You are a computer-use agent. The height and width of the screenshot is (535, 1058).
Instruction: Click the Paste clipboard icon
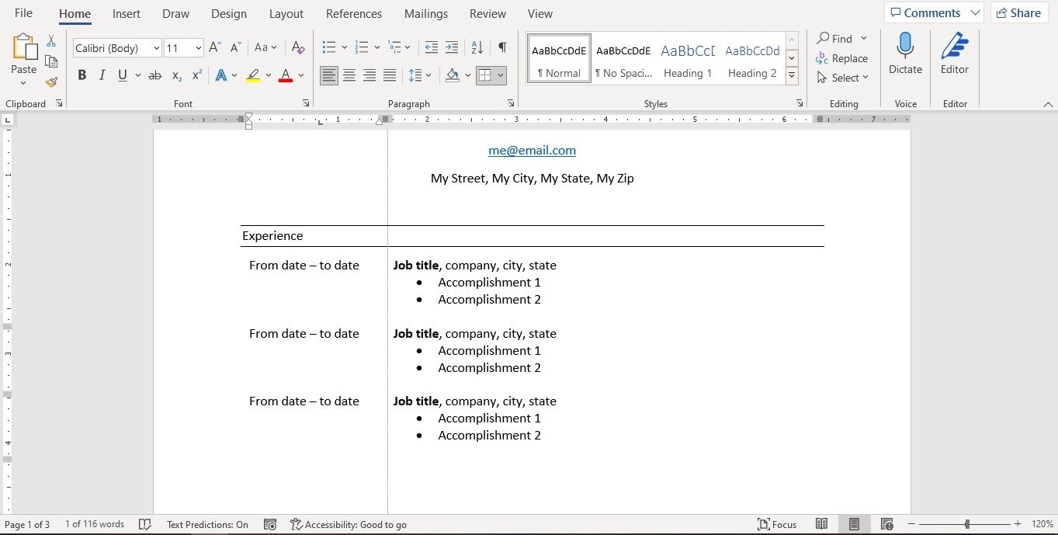click(24, 47)
